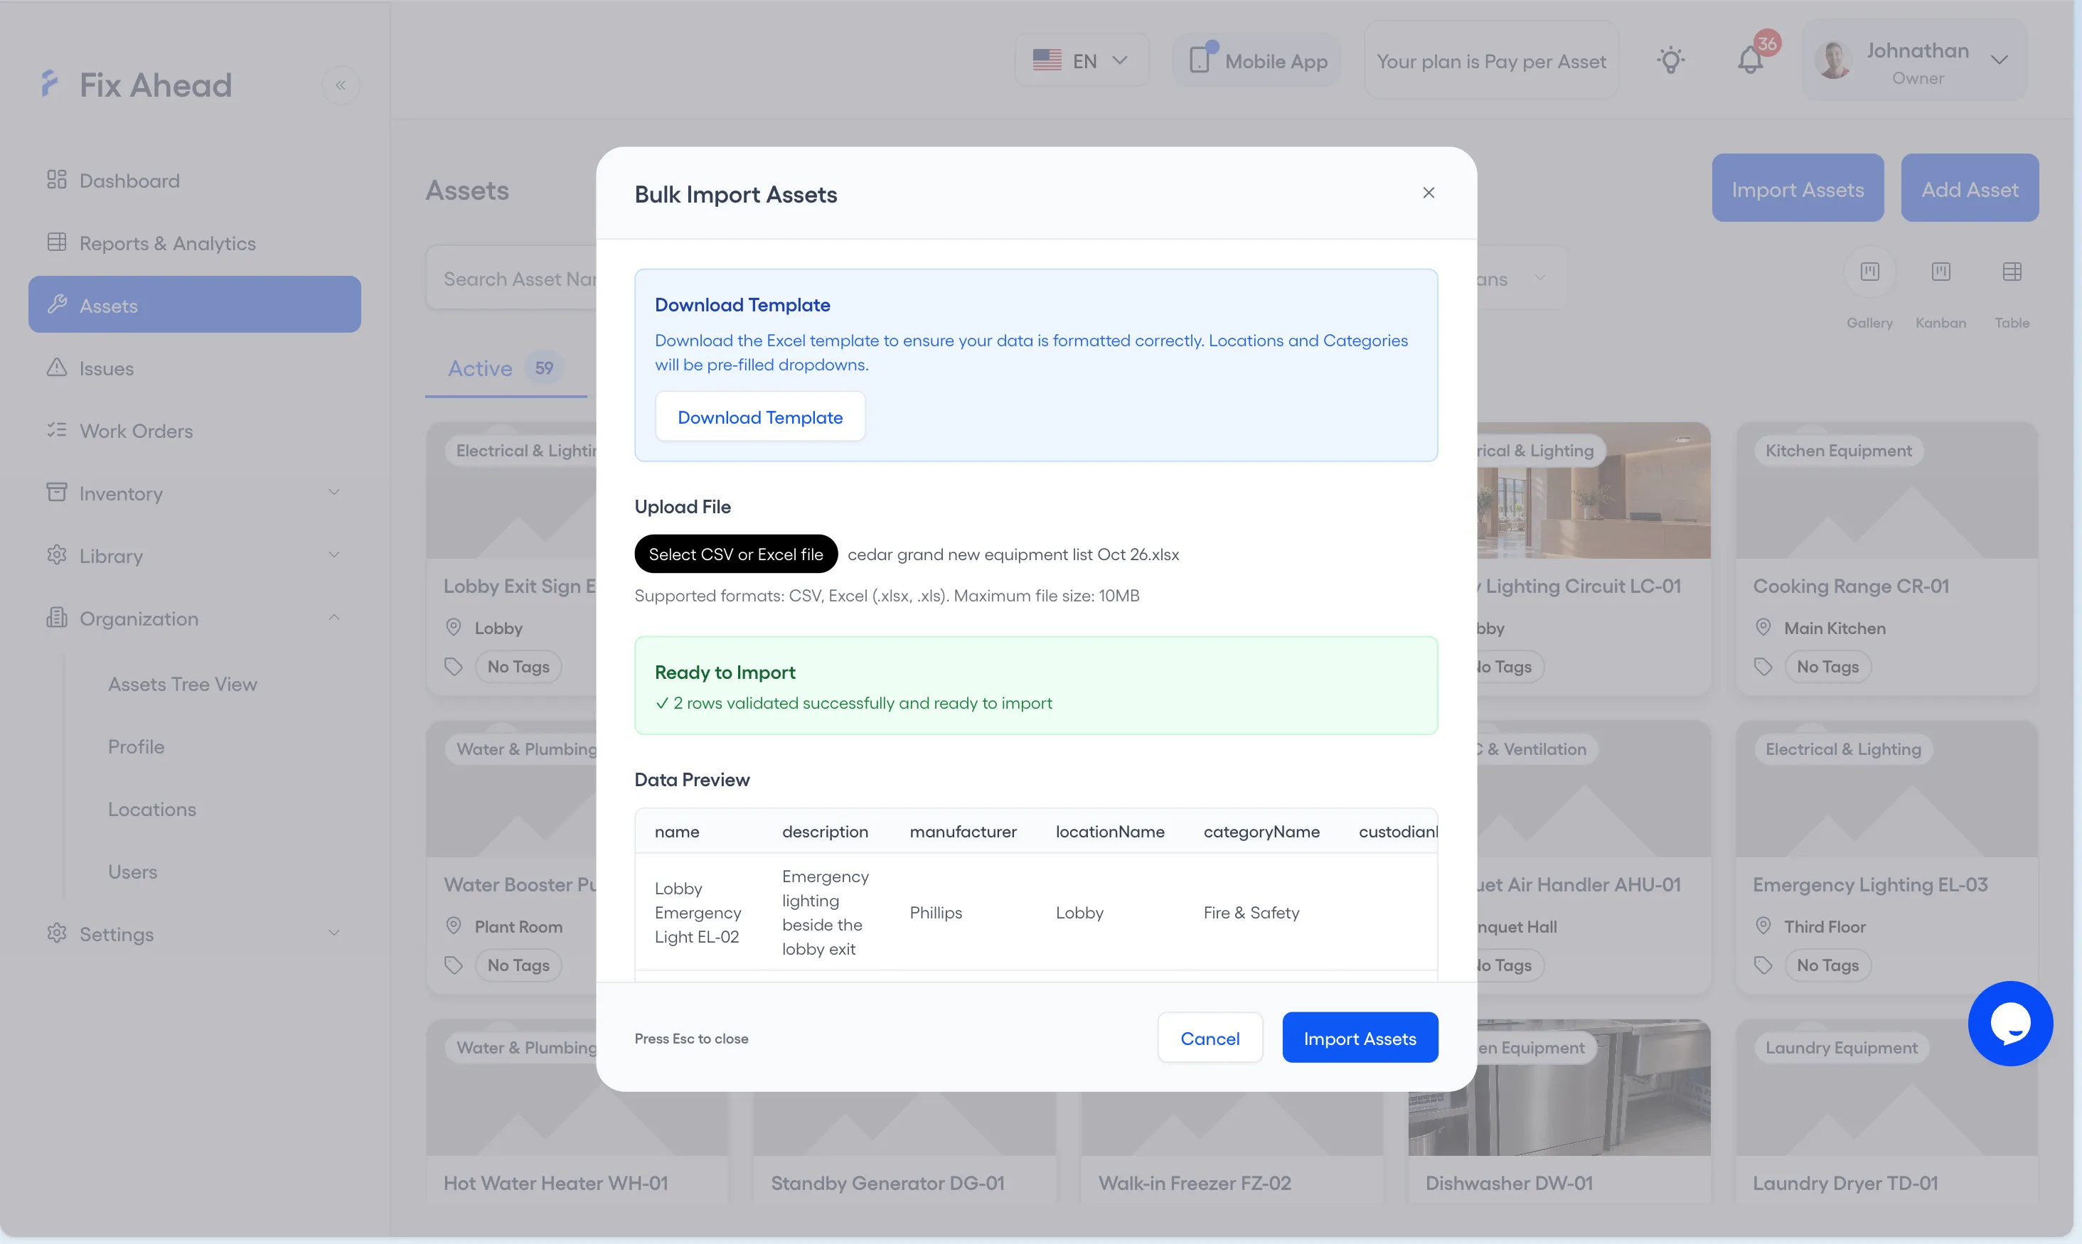Open the Dishwasher DW-01 card thumbnail

(x=1559, y=1087)
